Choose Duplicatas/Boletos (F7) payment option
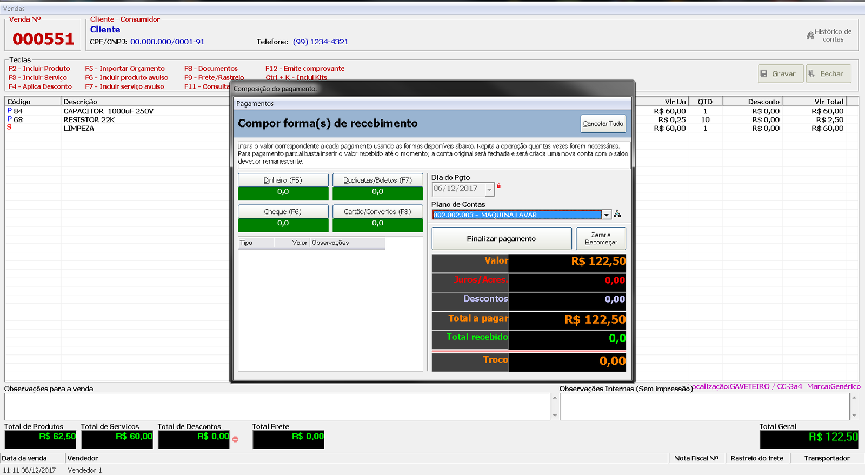865x475 pixels. 377,180
